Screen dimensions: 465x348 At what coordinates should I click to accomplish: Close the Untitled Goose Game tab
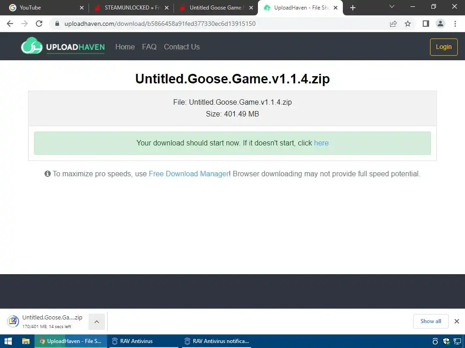(x=251, y=8)
